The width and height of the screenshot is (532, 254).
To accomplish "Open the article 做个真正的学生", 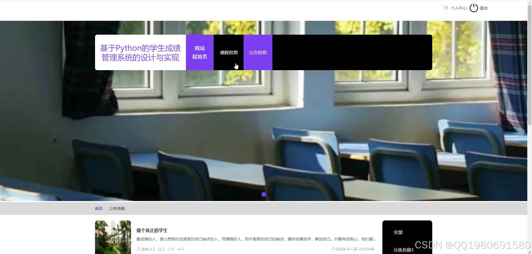I will point(151,230).
